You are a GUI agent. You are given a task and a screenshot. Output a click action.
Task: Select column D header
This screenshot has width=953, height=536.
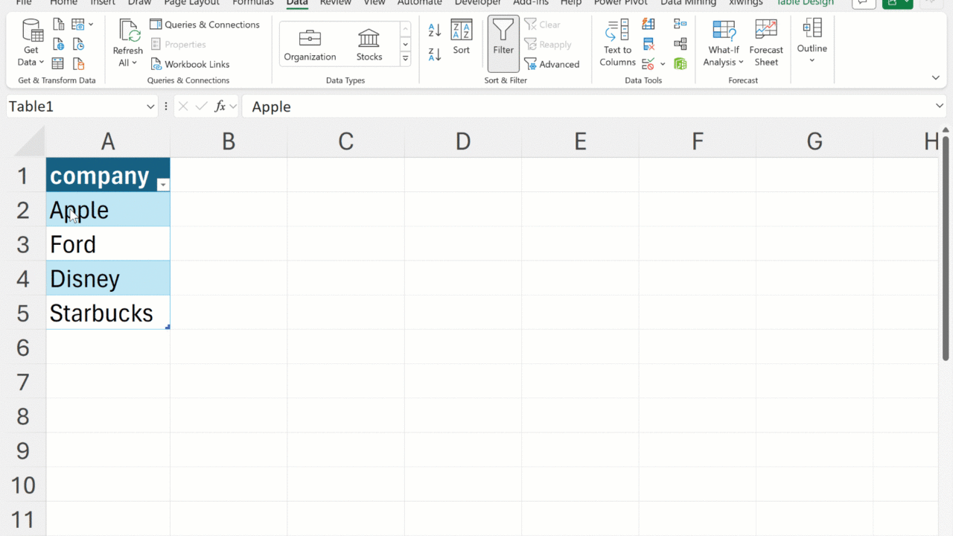tap(463, 141)
